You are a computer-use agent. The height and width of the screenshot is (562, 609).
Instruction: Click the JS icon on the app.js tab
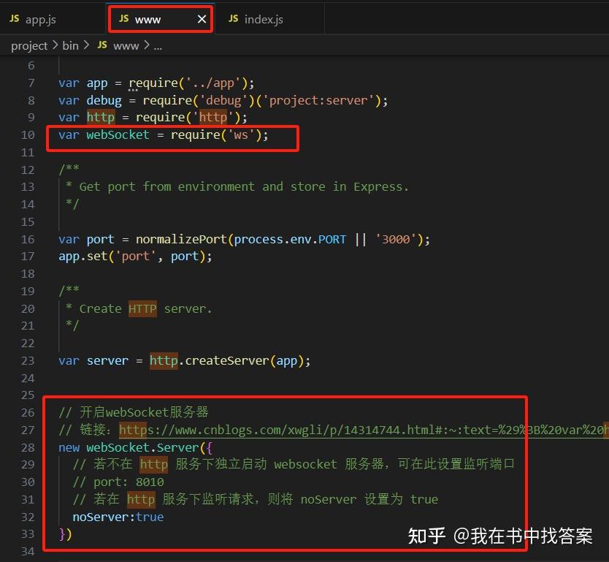pos(14,18)
